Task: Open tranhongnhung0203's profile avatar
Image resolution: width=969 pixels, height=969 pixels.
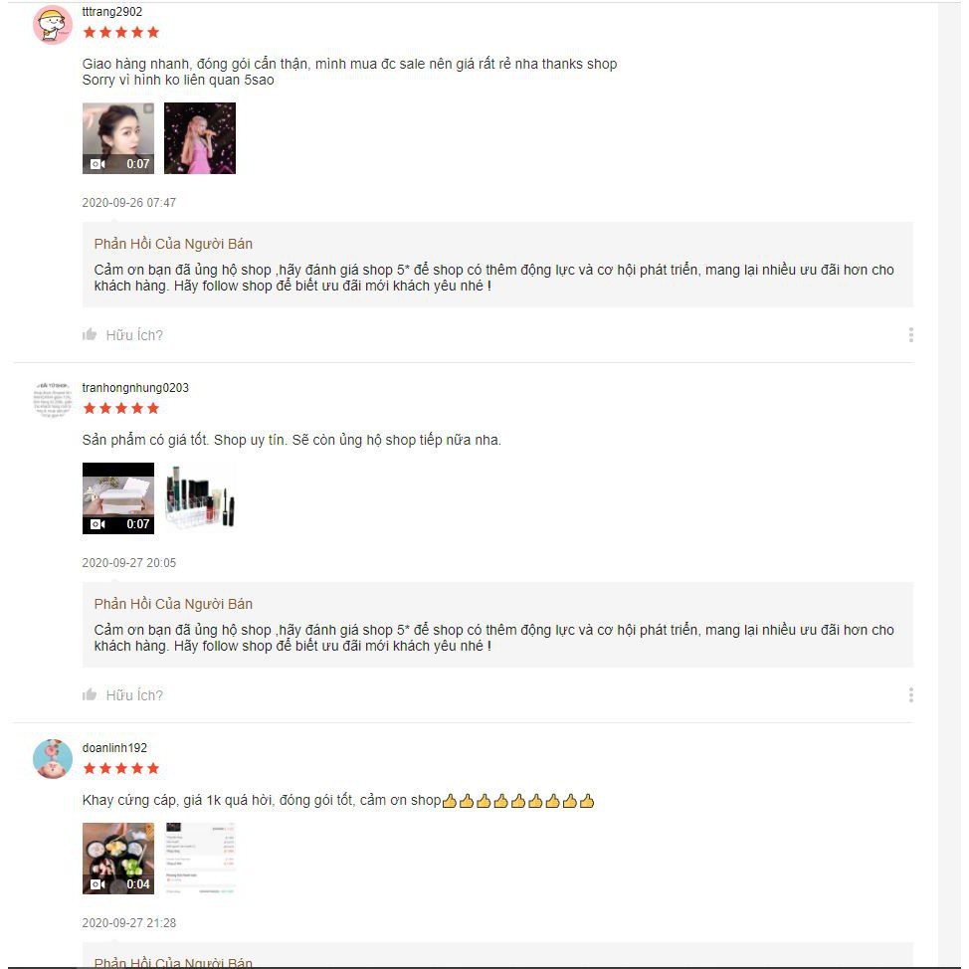Action: (x=53, y=401)
